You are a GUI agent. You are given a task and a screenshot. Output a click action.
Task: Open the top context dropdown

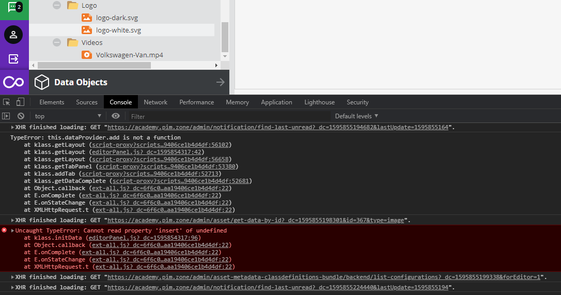68,116
